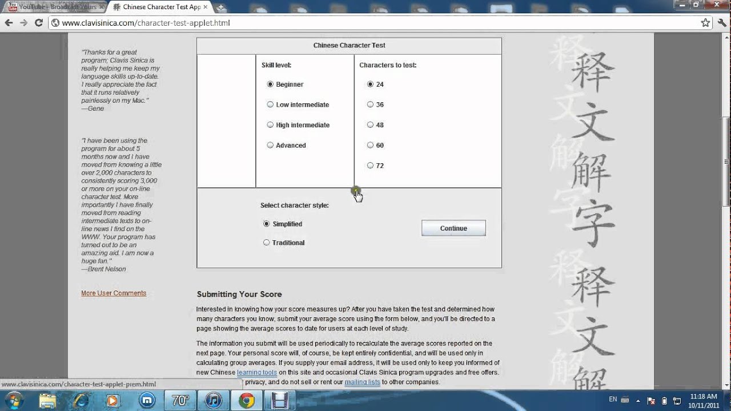Open a new browser tab
Image resolution: width=731 pixels, height=411 pixels.
pos(222,7)
